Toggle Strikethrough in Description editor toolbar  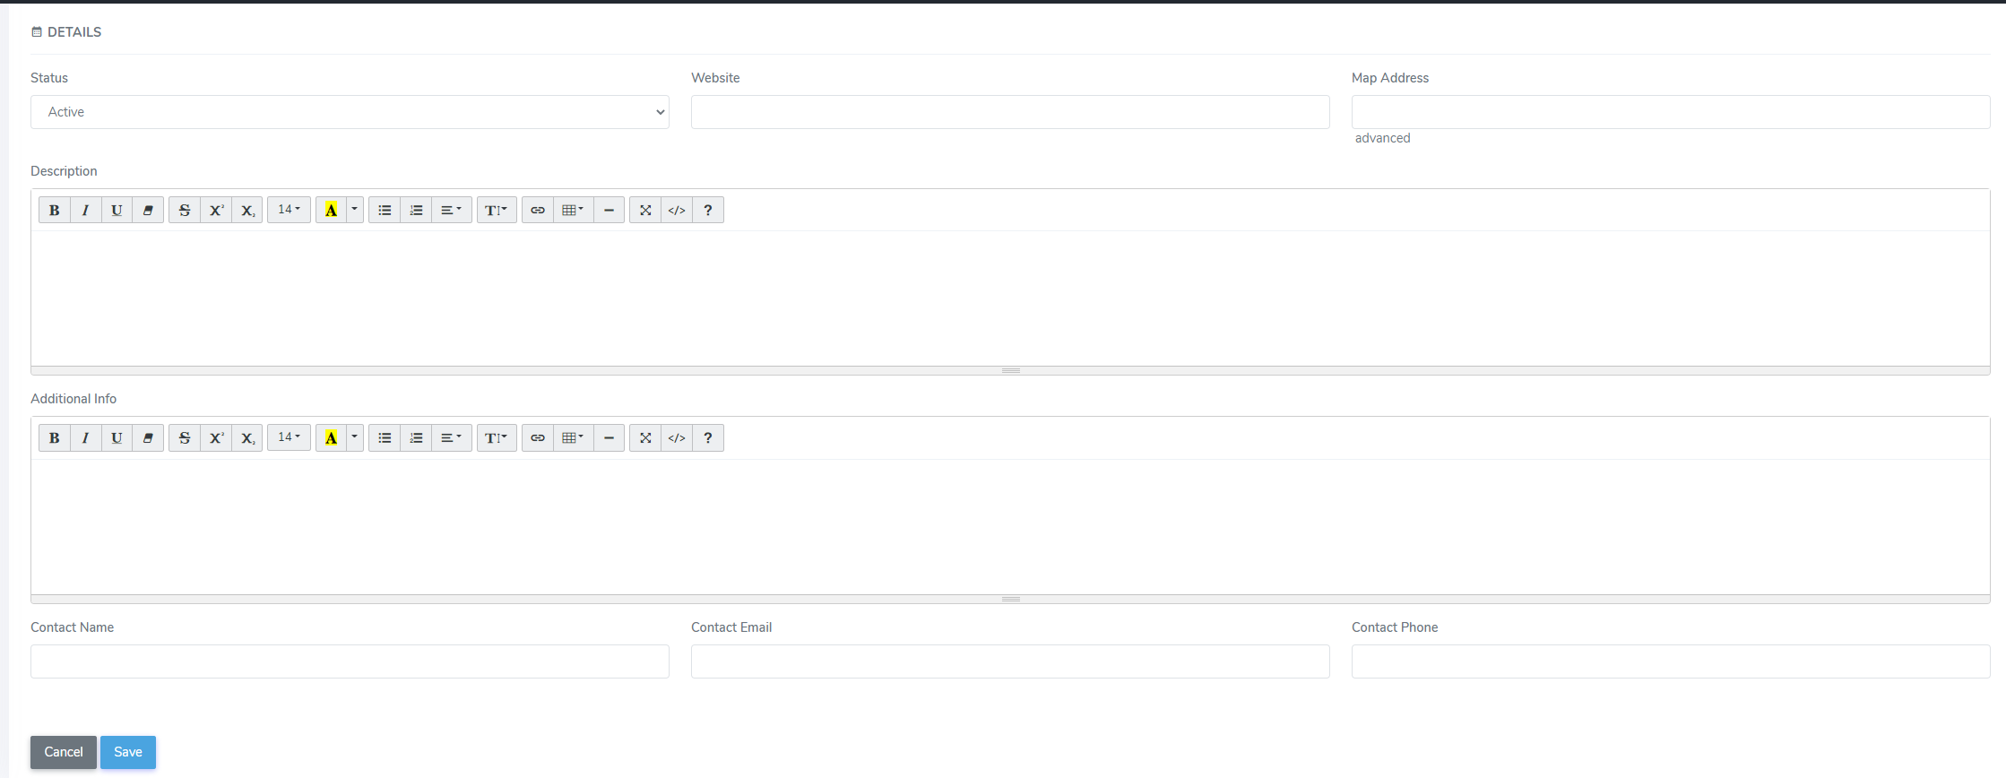click(185, 210)
